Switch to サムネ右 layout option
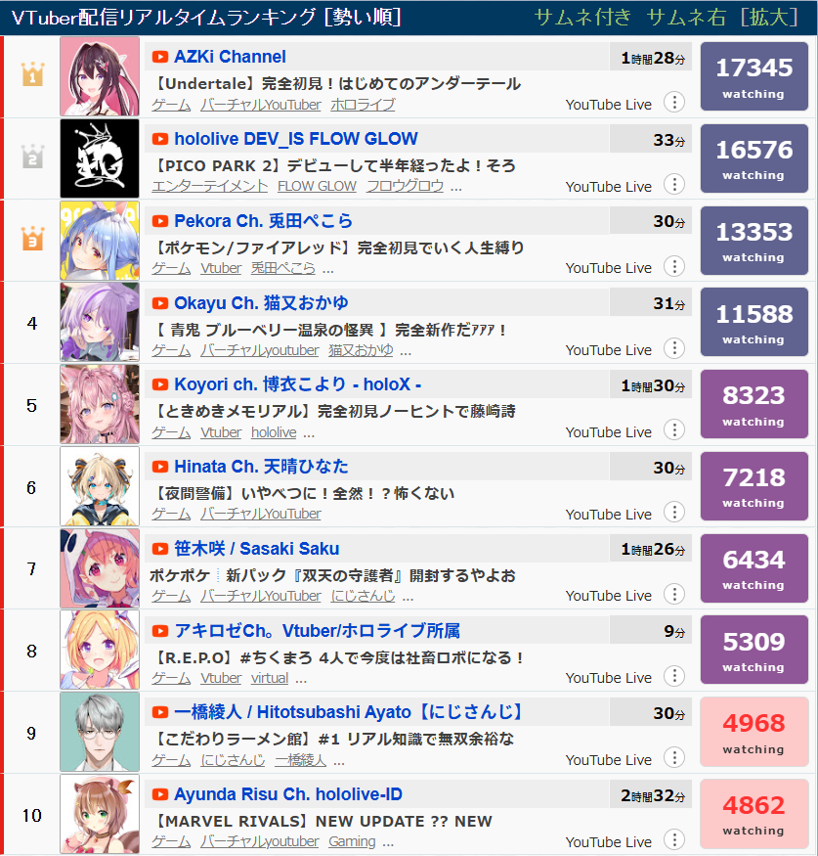Image resolution: width=818 pixels, height=856 pixels. pos(687,18)
